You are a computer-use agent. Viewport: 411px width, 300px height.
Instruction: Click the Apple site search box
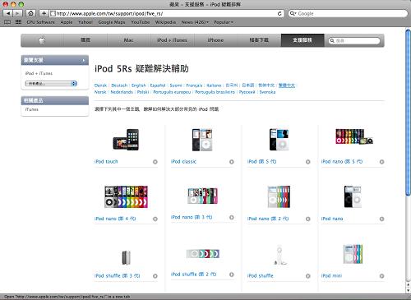(354, 40)
